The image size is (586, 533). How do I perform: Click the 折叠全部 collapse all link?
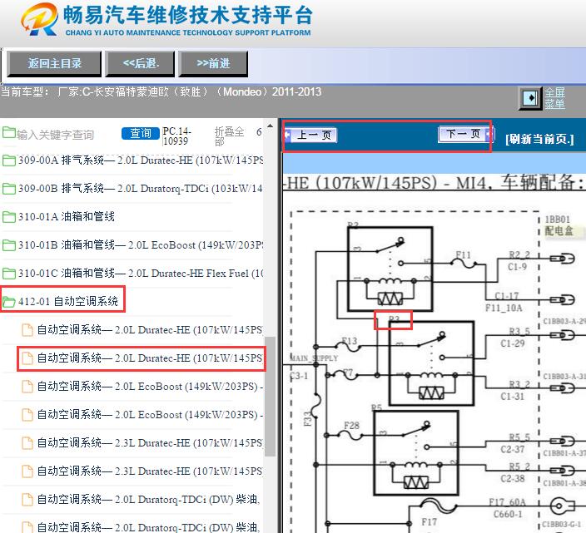(x=229, y=136)
